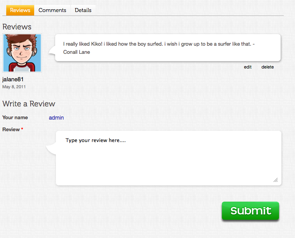
Task: Click the May 8, 2011 review date
Action: (14, 87)
